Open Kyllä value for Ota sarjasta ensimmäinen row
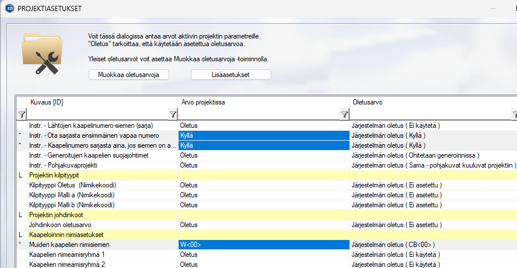 click(x=263, y=135)
